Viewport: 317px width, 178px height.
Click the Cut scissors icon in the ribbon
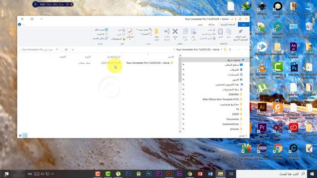point(214,30)
